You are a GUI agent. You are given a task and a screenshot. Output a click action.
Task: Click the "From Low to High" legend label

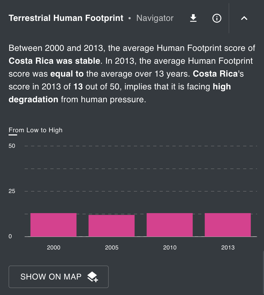[36, 130]
